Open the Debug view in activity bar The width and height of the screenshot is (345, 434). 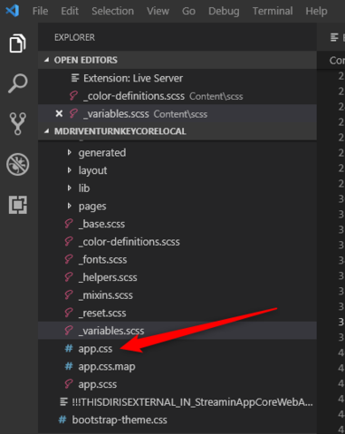pyautogui.click(x=17, y=164)
